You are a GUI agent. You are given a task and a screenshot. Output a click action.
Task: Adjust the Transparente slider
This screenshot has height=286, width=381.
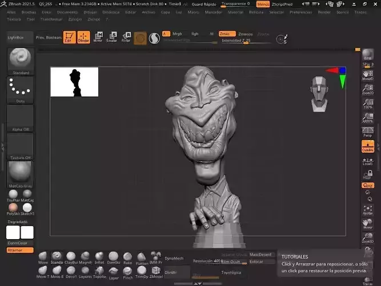(236, 4)
